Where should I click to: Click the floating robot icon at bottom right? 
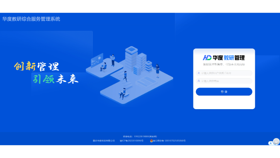(x=276, y=141)
